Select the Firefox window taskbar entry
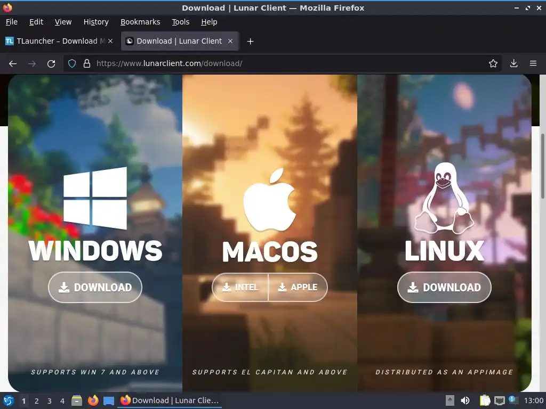This screenshot has height=409, width=546. tap(170, 400)
